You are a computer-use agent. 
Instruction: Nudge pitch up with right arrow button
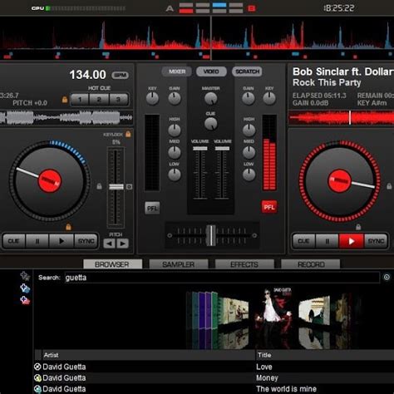(122, 244)
